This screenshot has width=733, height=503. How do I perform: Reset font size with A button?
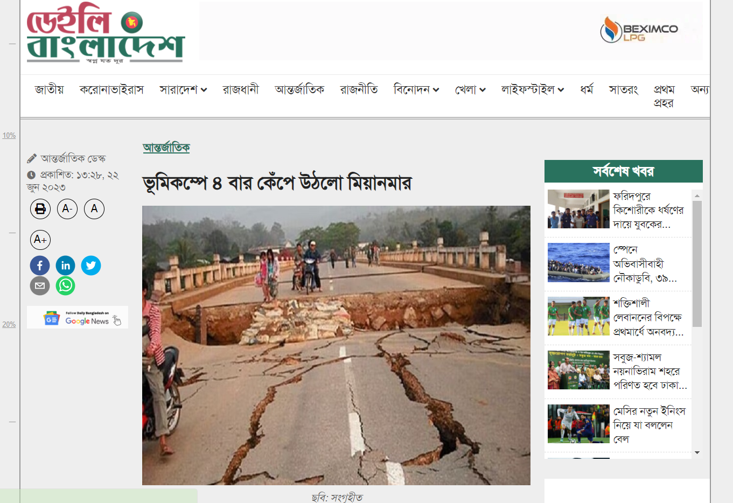[94, 209]
